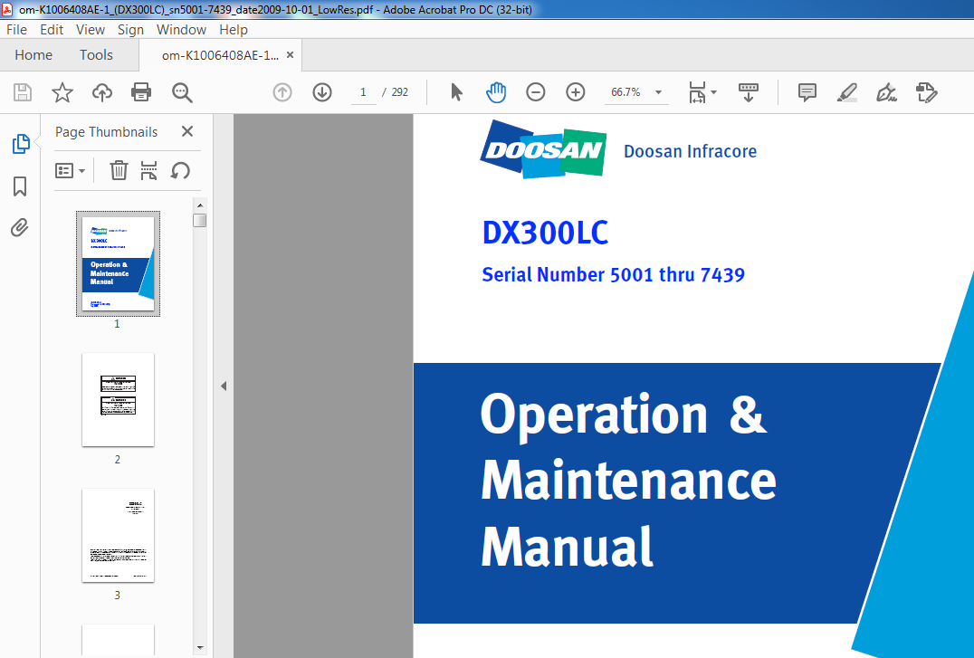974x658 pixels.
Task: Select page 3 thumbnail
Action: click(118, 536)
